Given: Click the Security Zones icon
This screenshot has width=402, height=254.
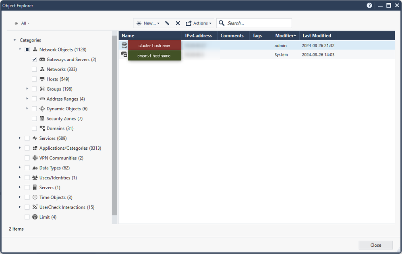Looking at the screenshot, I should pos(42,118).
